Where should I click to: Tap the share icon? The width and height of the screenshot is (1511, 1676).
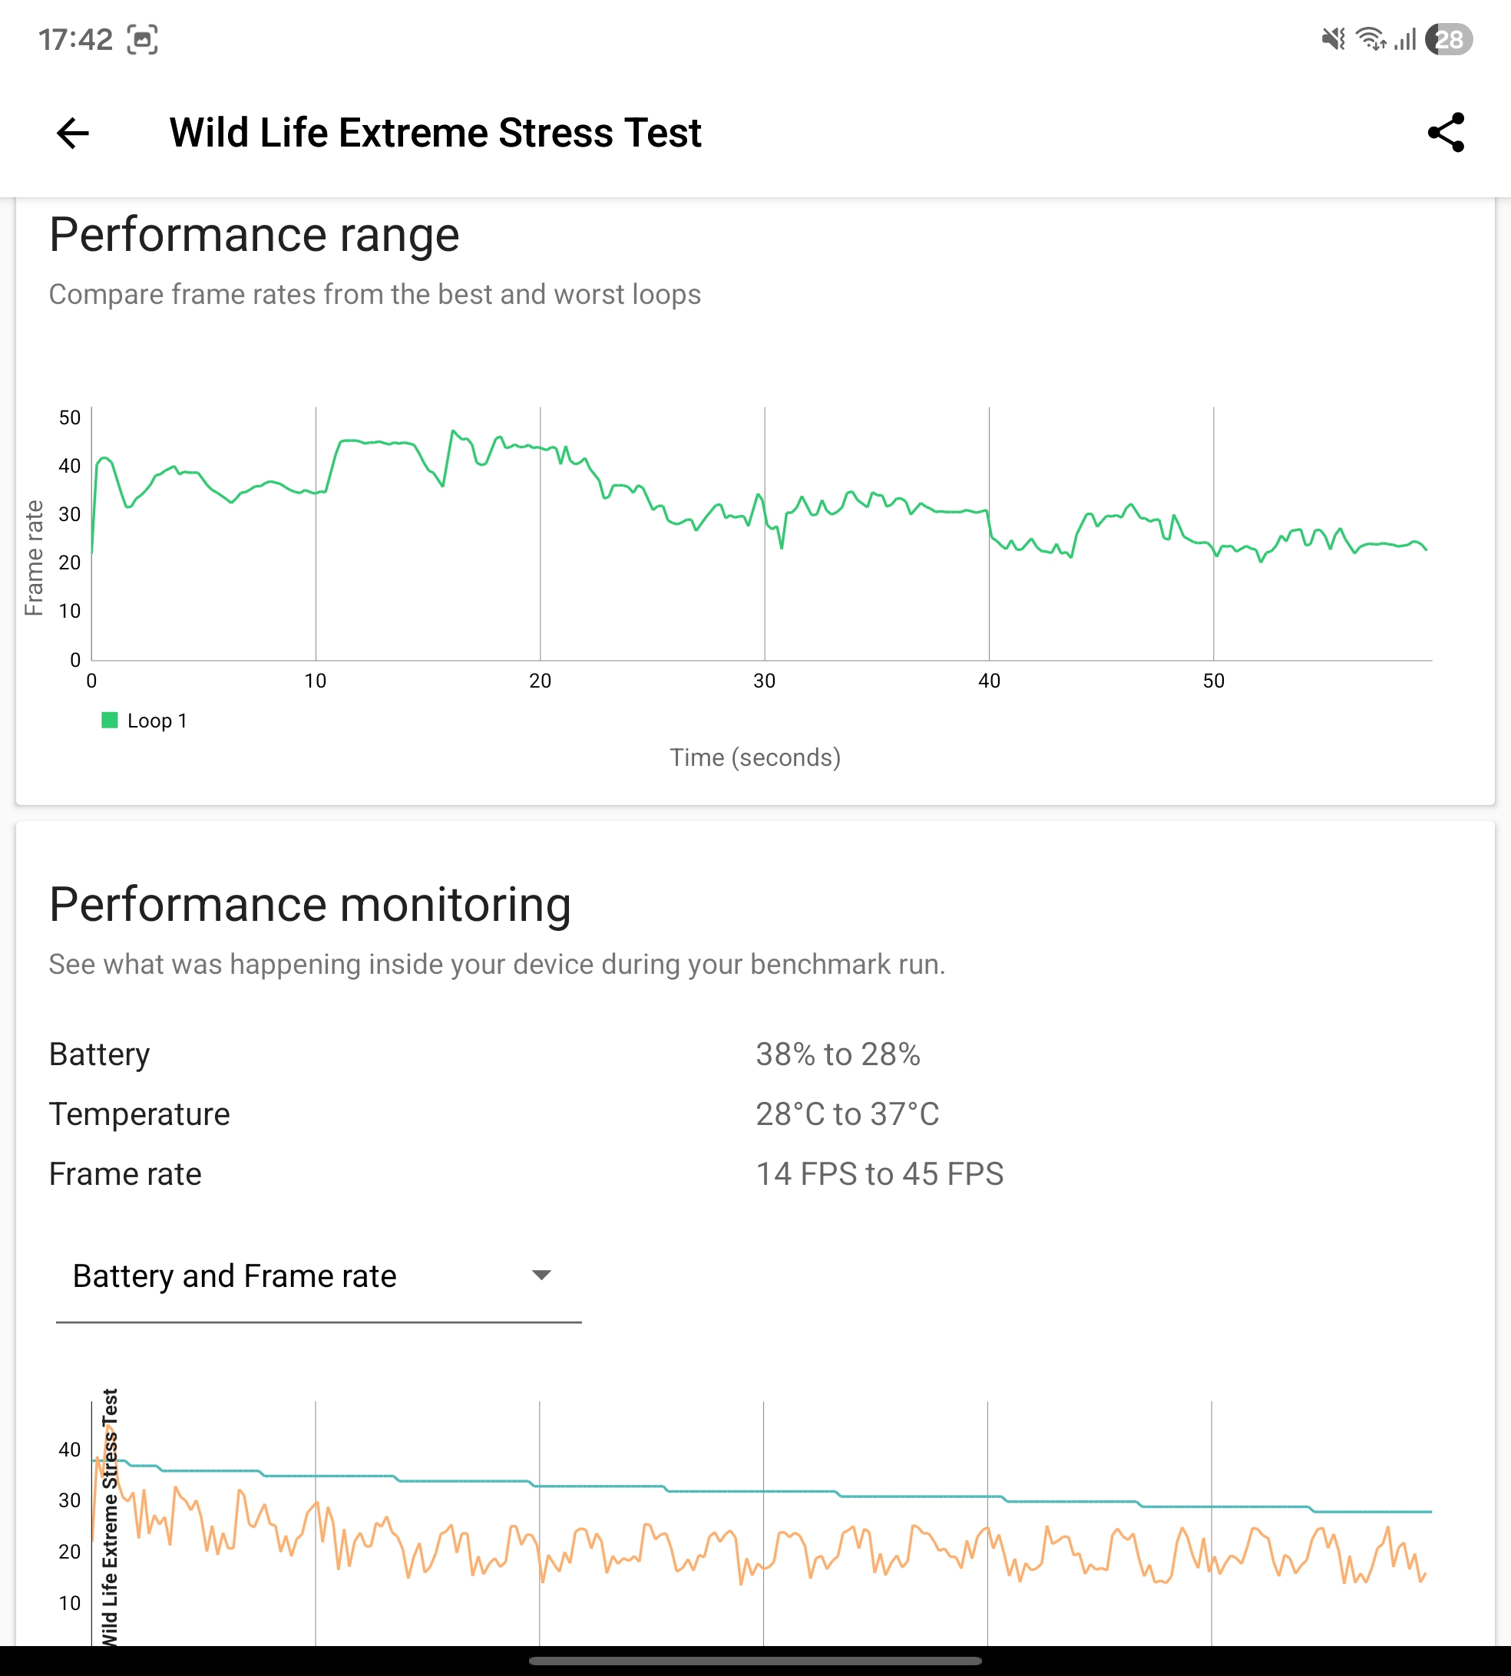click(x=1446, y=133)
